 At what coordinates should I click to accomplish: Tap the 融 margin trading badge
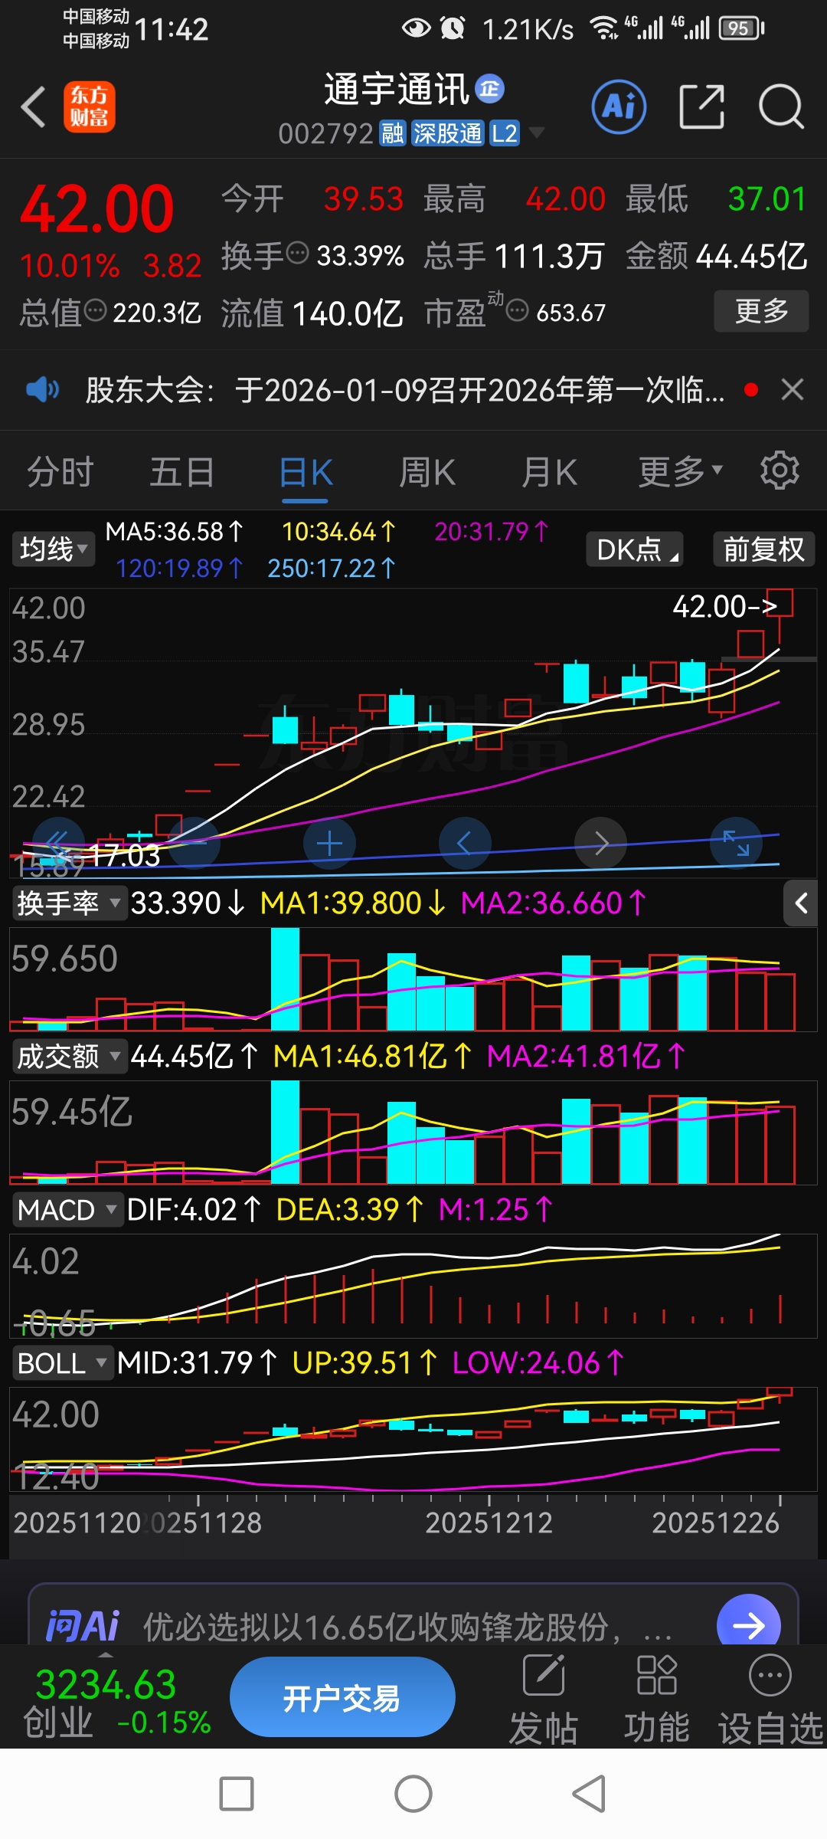(x=393, y=134)
